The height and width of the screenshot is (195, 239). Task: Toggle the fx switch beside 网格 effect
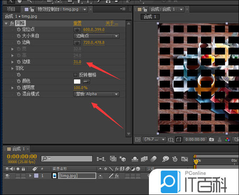(x=12, y=23)
